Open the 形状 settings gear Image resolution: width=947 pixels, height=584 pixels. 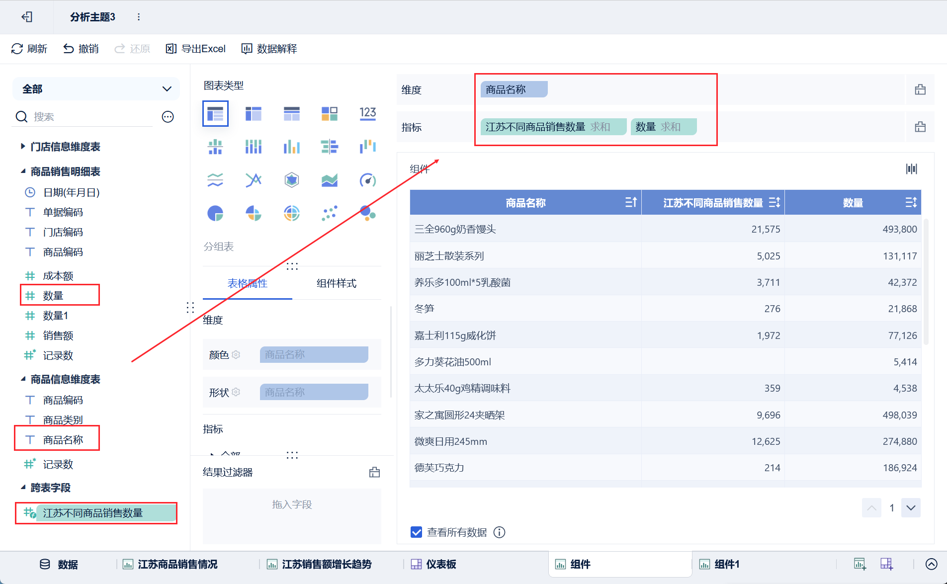point(236,392)
